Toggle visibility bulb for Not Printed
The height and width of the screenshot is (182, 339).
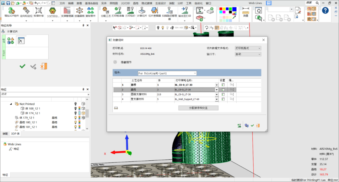pyautogui.click(x=75, y=104)
